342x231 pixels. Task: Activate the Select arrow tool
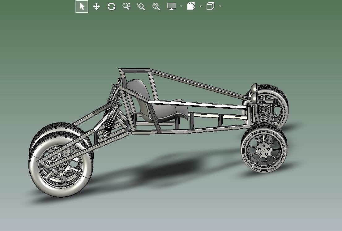tap(82, 6)
